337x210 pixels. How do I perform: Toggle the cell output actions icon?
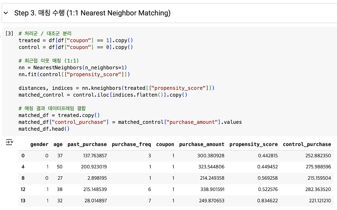coord(9,143)
